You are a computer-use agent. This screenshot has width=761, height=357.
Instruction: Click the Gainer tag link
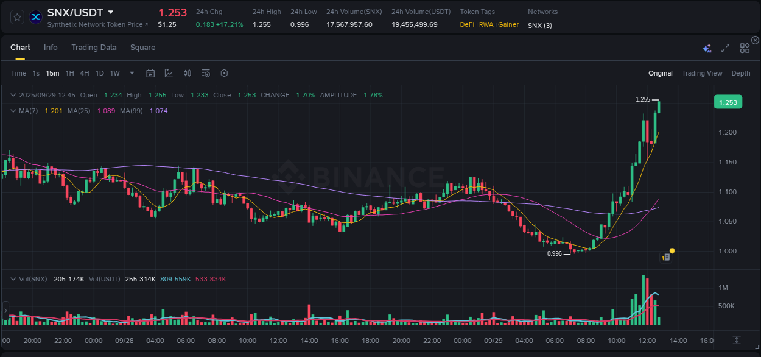pos(508,24)
